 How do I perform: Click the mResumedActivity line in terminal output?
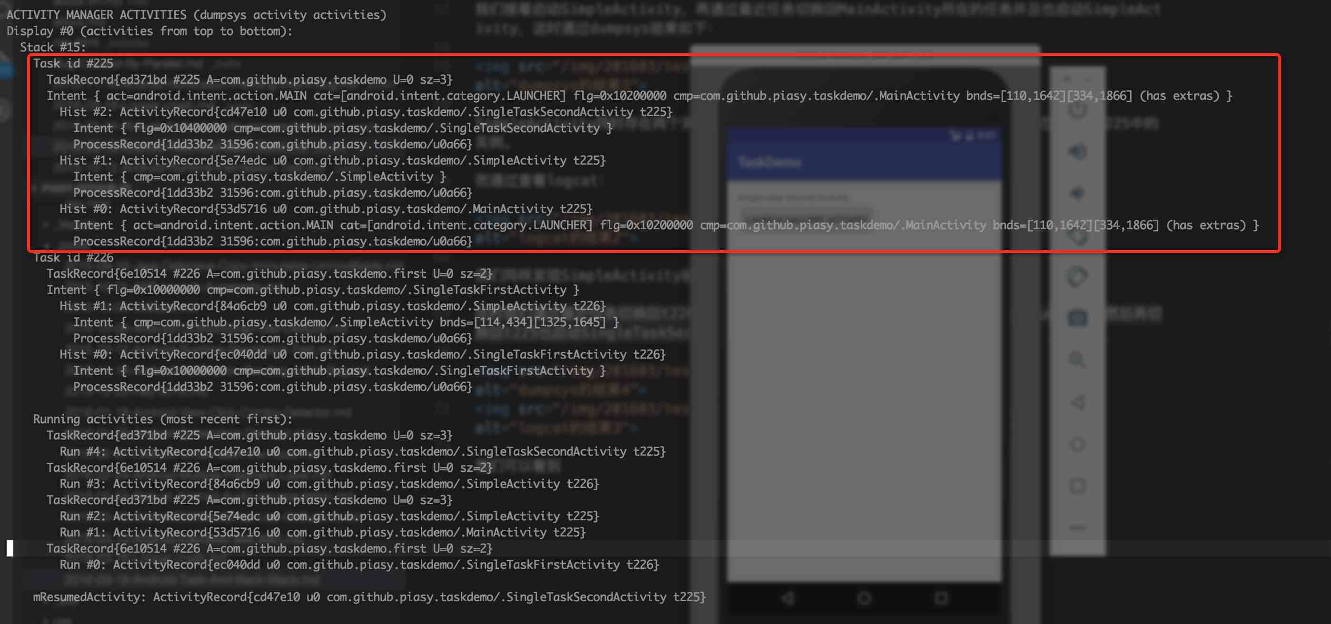369,597
